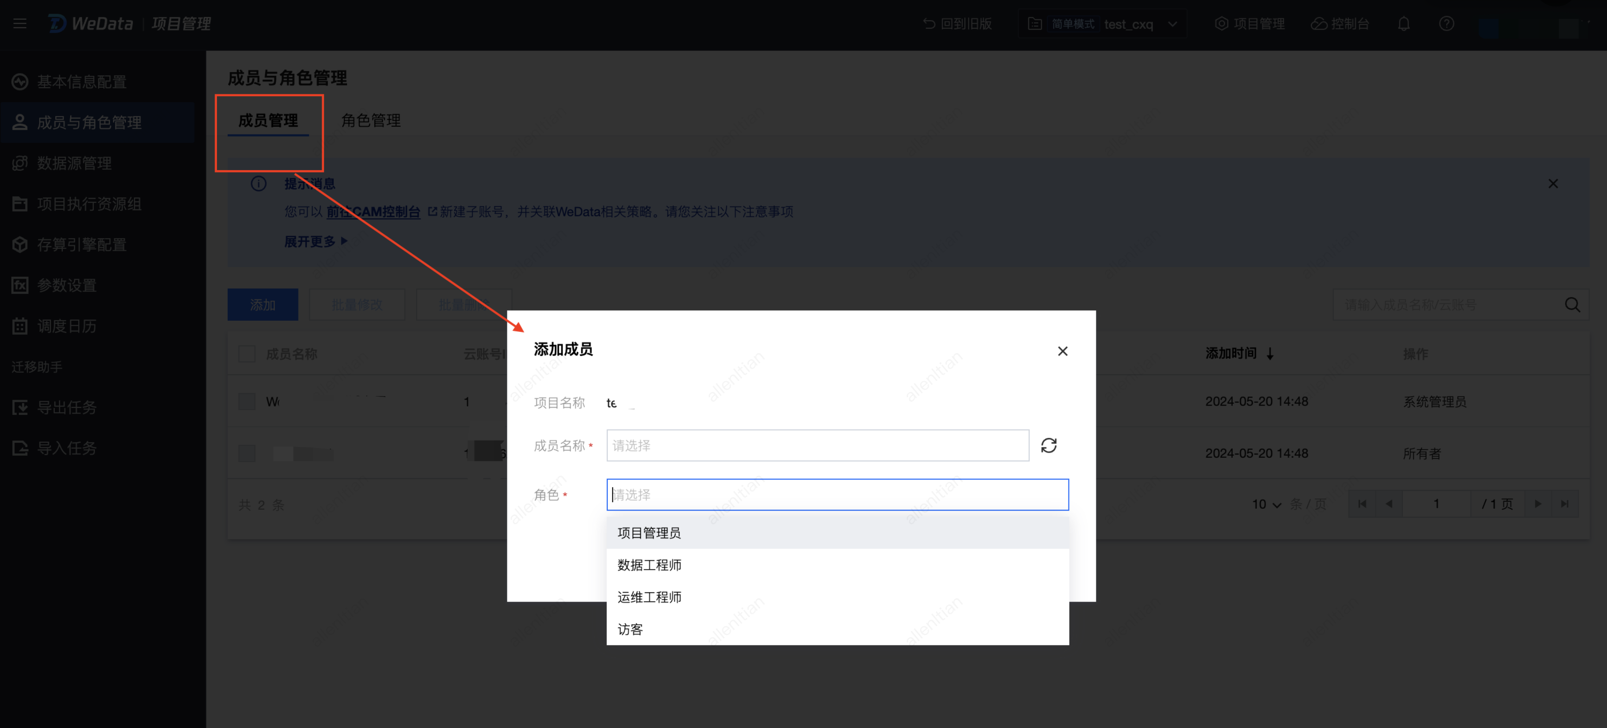The image size is (1607, 728).
Task: Click the search magnifier icon
Action: 1572,305
